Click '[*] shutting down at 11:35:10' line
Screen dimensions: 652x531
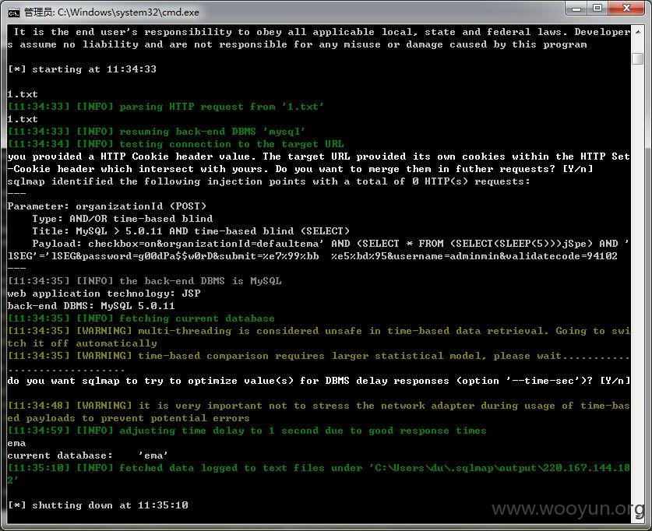click(97, 505)
